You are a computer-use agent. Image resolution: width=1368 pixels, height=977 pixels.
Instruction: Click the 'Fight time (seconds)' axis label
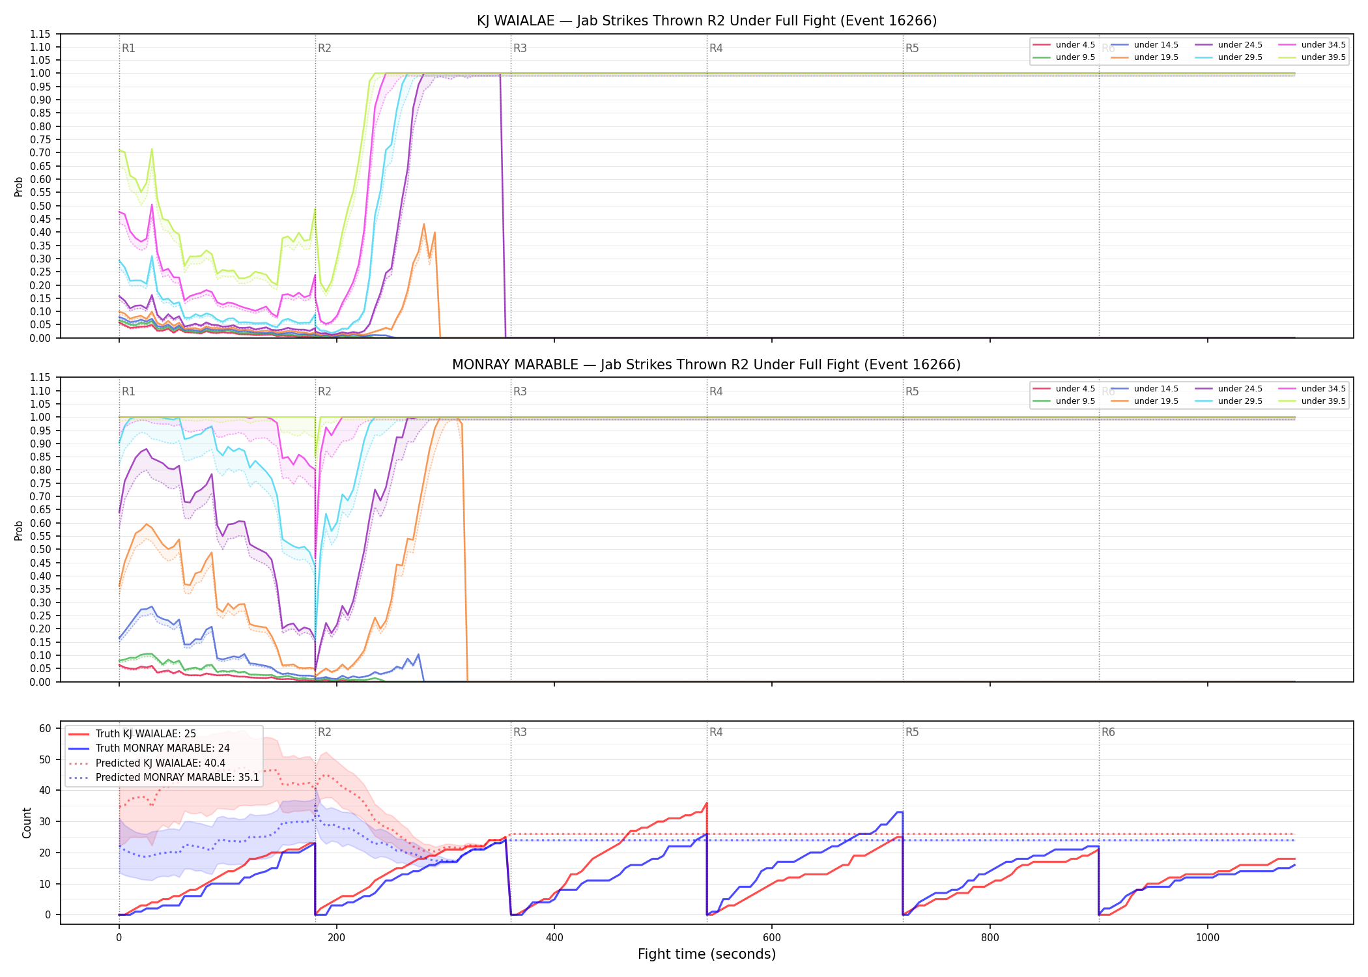(707, 954)
